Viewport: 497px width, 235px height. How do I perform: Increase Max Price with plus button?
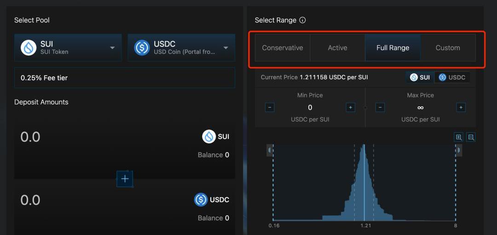461,107
